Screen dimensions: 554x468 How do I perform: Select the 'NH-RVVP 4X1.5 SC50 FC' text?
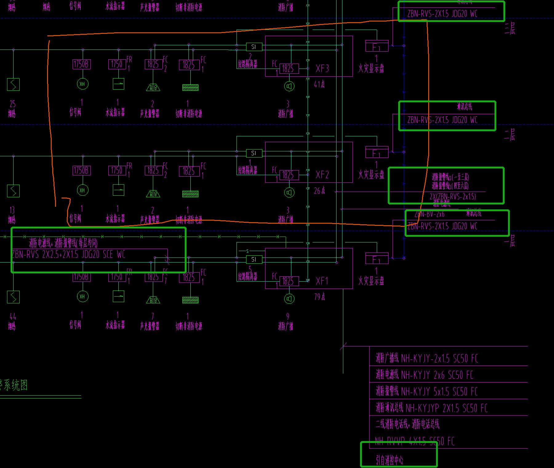point(415,442)
